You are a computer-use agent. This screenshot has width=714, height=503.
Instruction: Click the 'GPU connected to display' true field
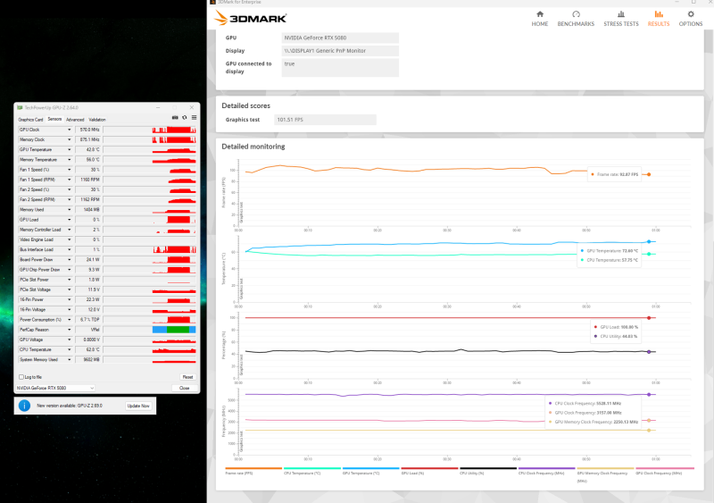coord(340,68)
